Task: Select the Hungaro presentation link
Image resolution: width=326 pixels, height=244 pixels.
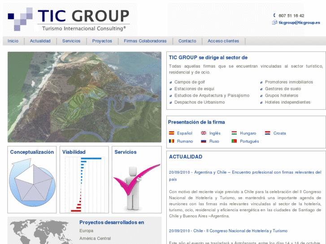Action: pos(248,133)
